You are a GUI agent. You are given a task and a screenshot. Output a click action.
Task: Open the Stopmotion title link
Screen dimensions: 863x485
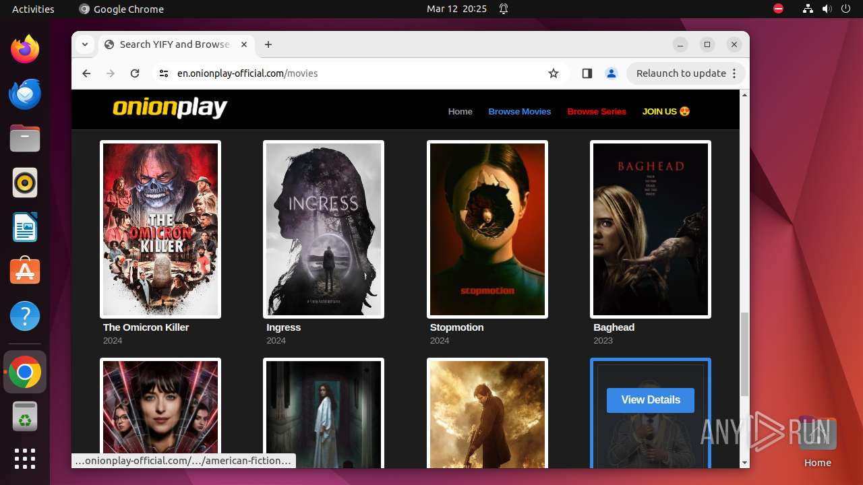click(x=456, y=327)
